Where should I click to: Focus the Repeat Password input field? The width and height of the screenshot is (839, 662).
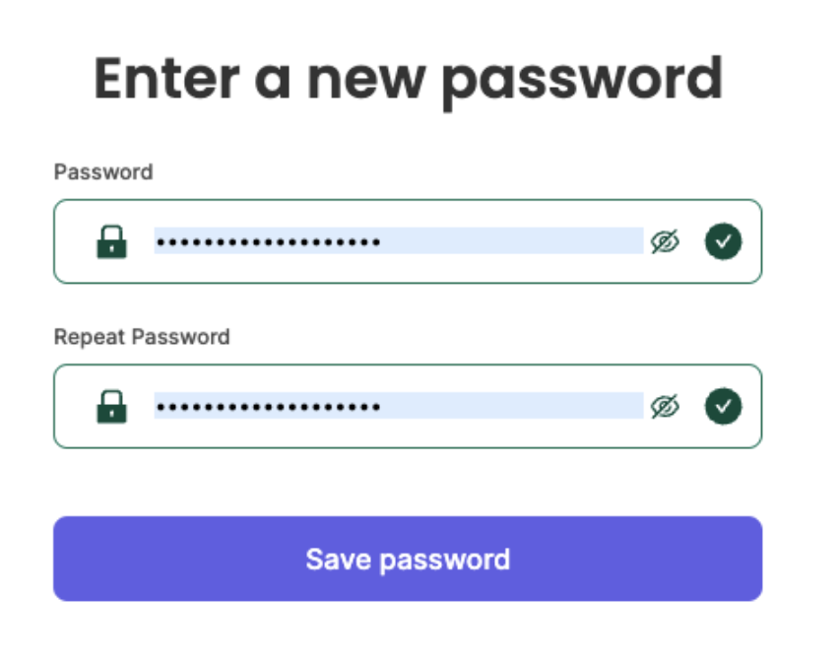click(x=399, y=406)
